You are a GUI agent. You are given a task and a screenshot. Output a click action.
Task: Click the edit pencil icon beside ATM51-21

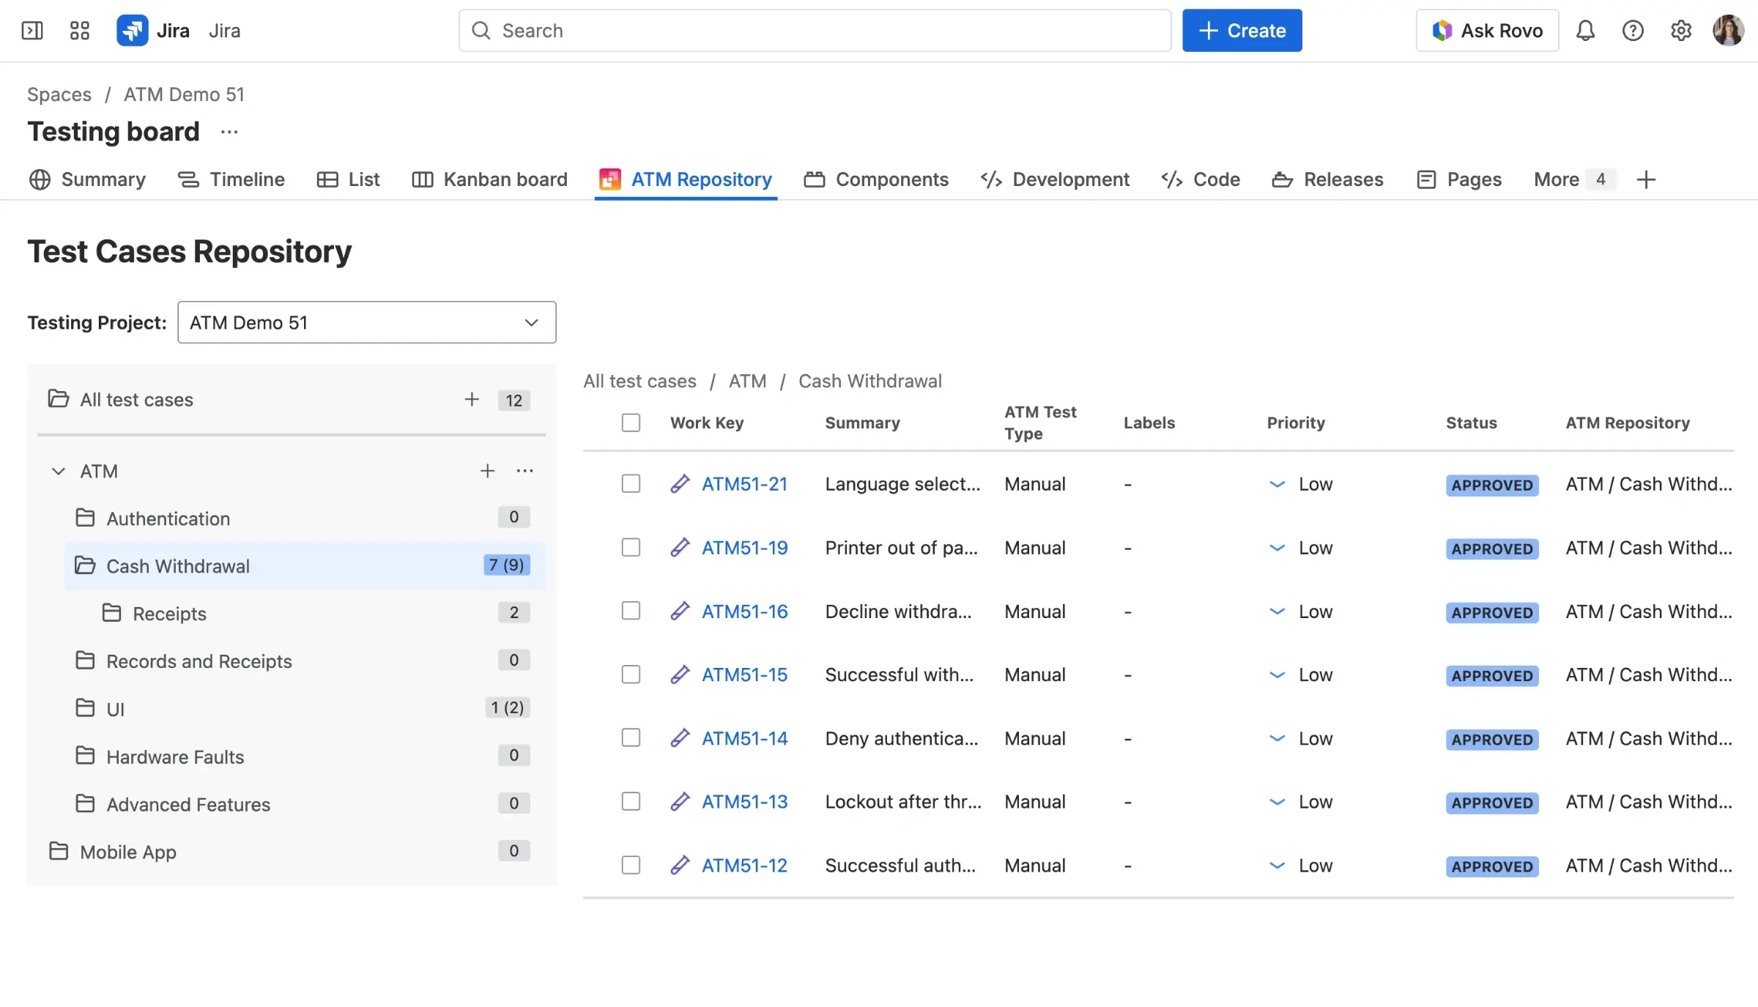(680, 483)
